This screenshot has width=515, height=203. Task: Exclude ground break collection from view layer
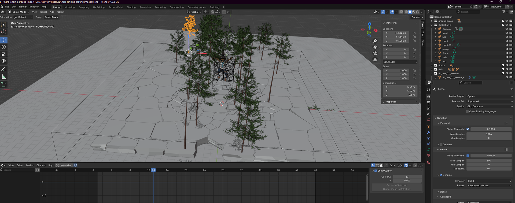click(x=503, y=21)
